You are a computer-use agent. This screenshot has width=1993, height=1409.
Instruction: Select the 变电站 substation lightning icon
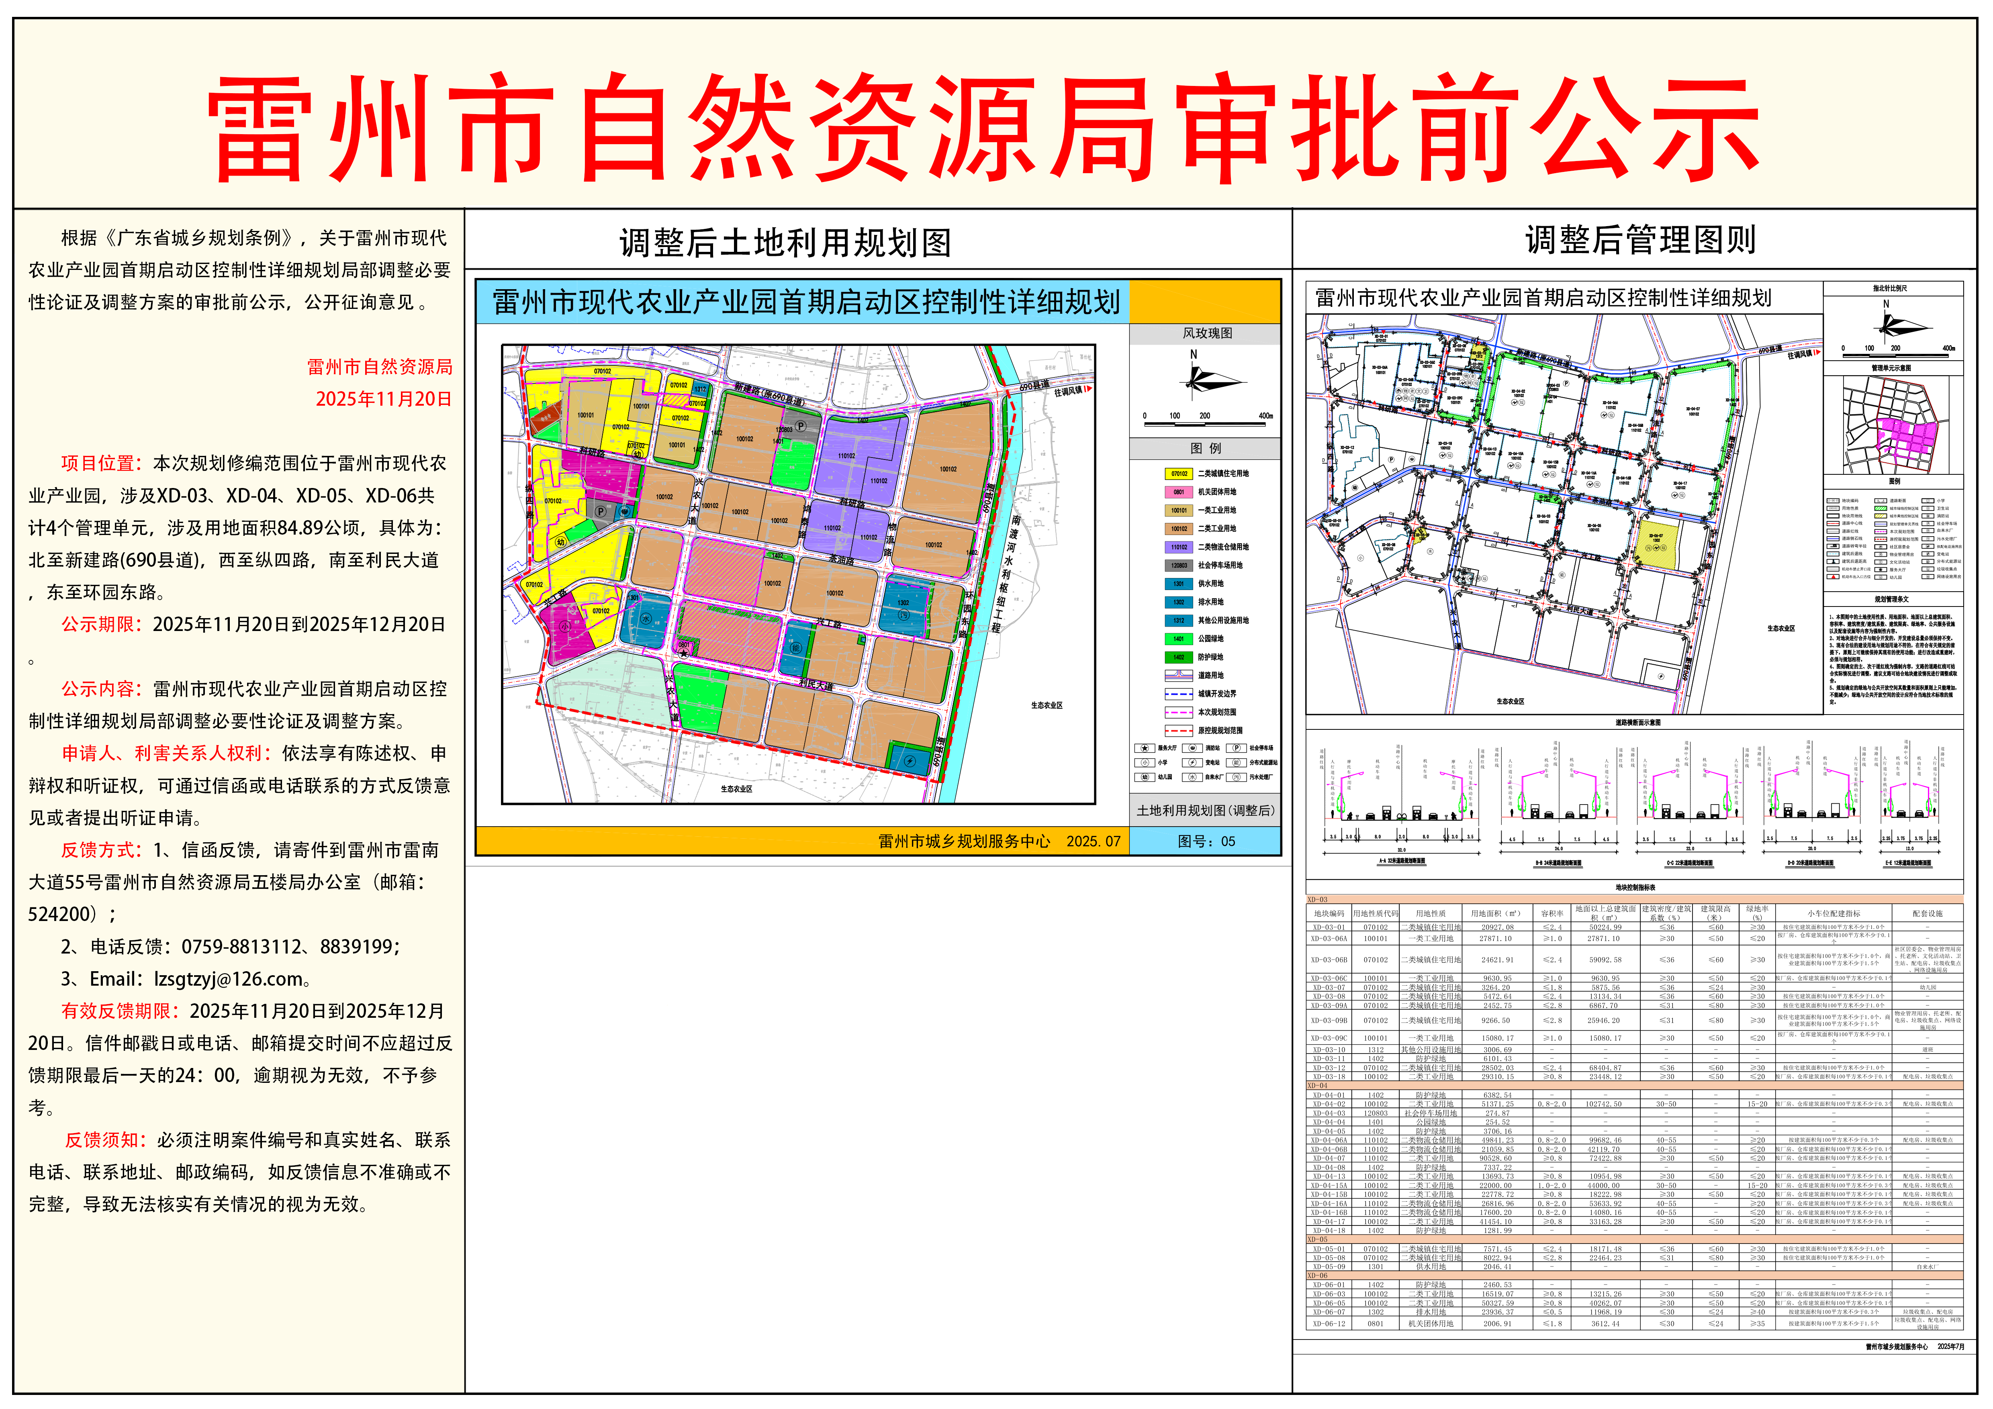(x=1194, y=763)
